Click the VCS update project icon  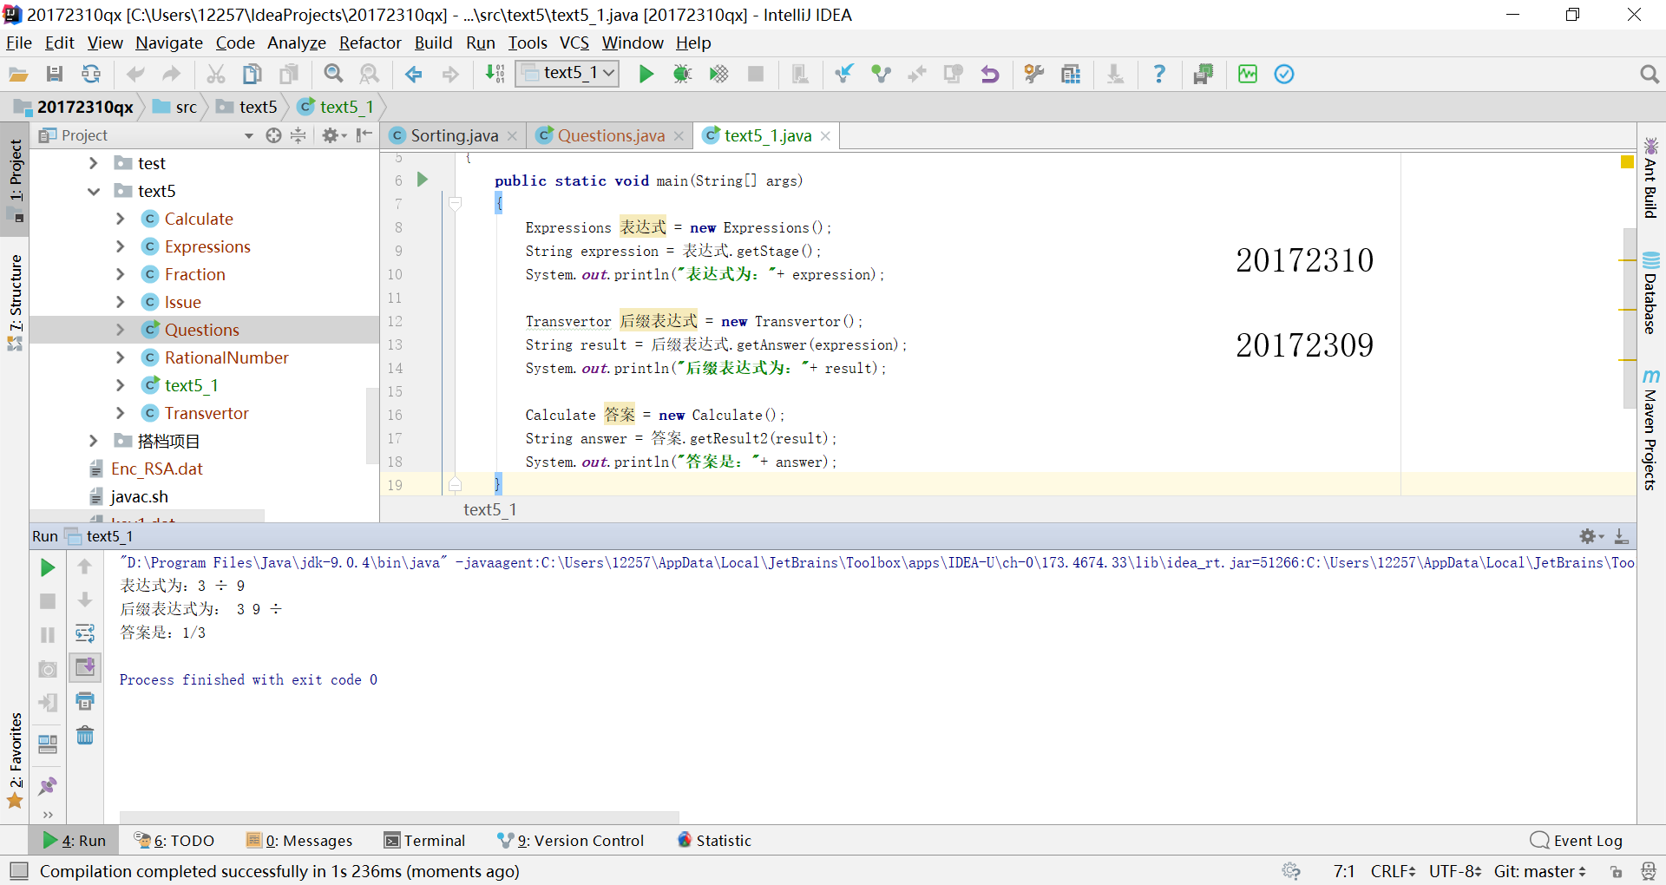point(844,75)
